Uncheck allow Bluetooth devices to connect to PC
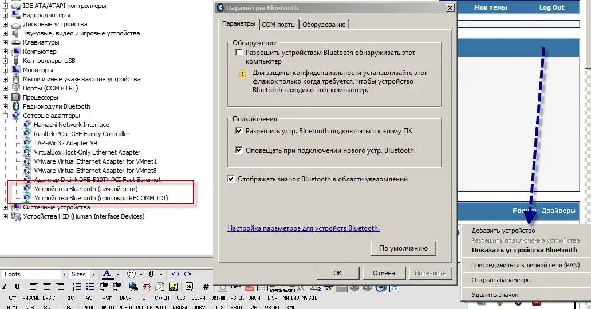The width and height of the screenshot is (591, 309). 239,131
